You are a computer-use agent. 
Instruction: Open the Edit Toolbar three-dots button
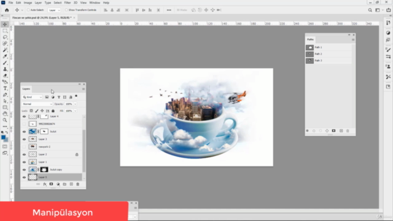tap(5, 126)
